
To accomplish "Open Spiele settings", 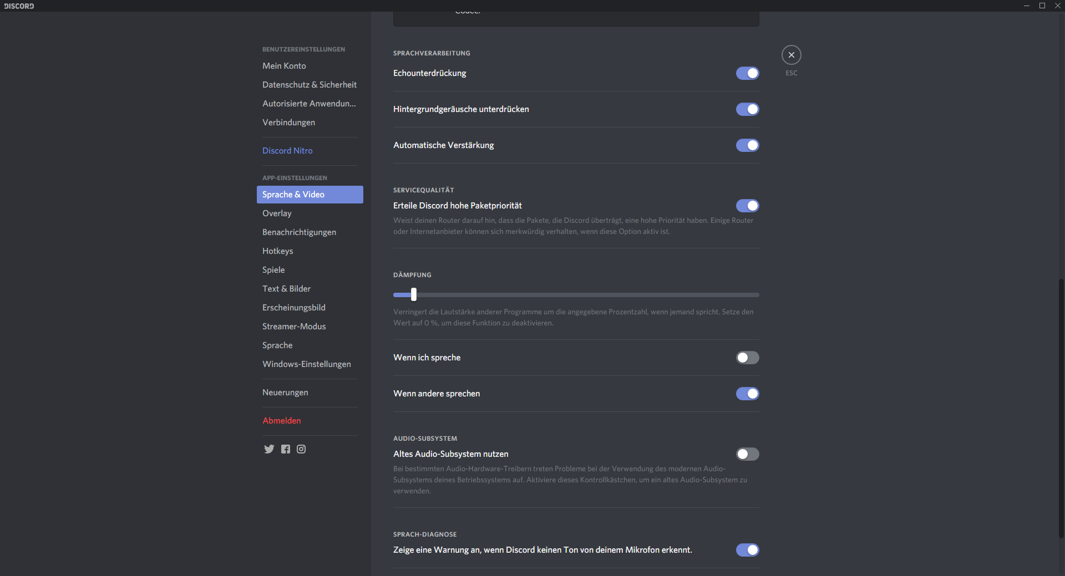I will (310, 270).
